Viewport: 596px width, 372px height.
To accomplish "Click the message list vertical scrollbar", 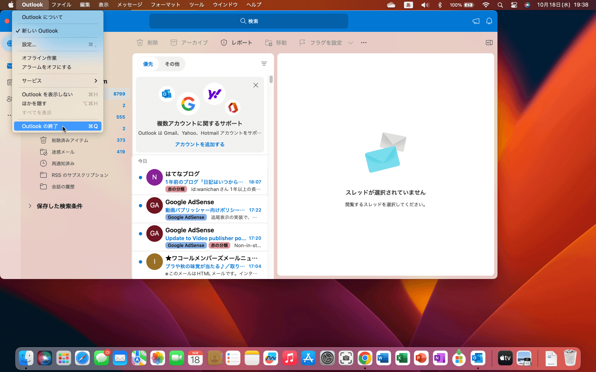I will pos(271,79).
